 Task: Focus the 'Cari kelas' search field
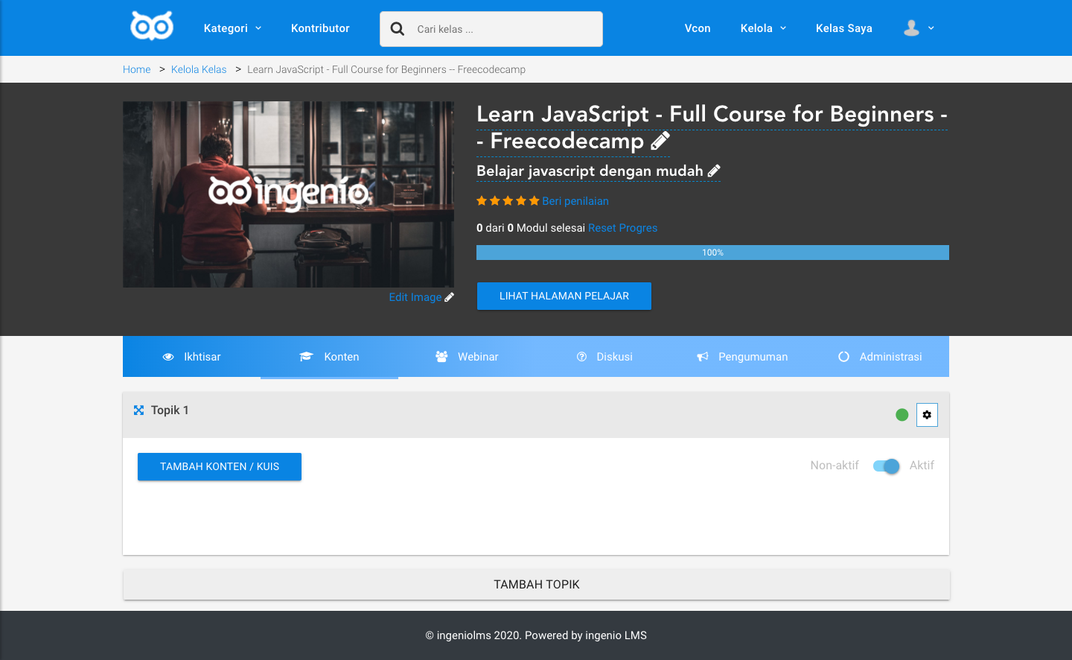(x=491, y=29)
